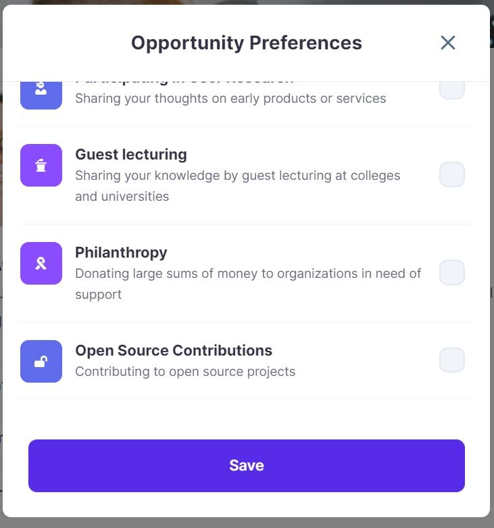Click the Open Source unlocked padlock icon
494x528 pixels.
pyautogui.click(x=41, y=361)
